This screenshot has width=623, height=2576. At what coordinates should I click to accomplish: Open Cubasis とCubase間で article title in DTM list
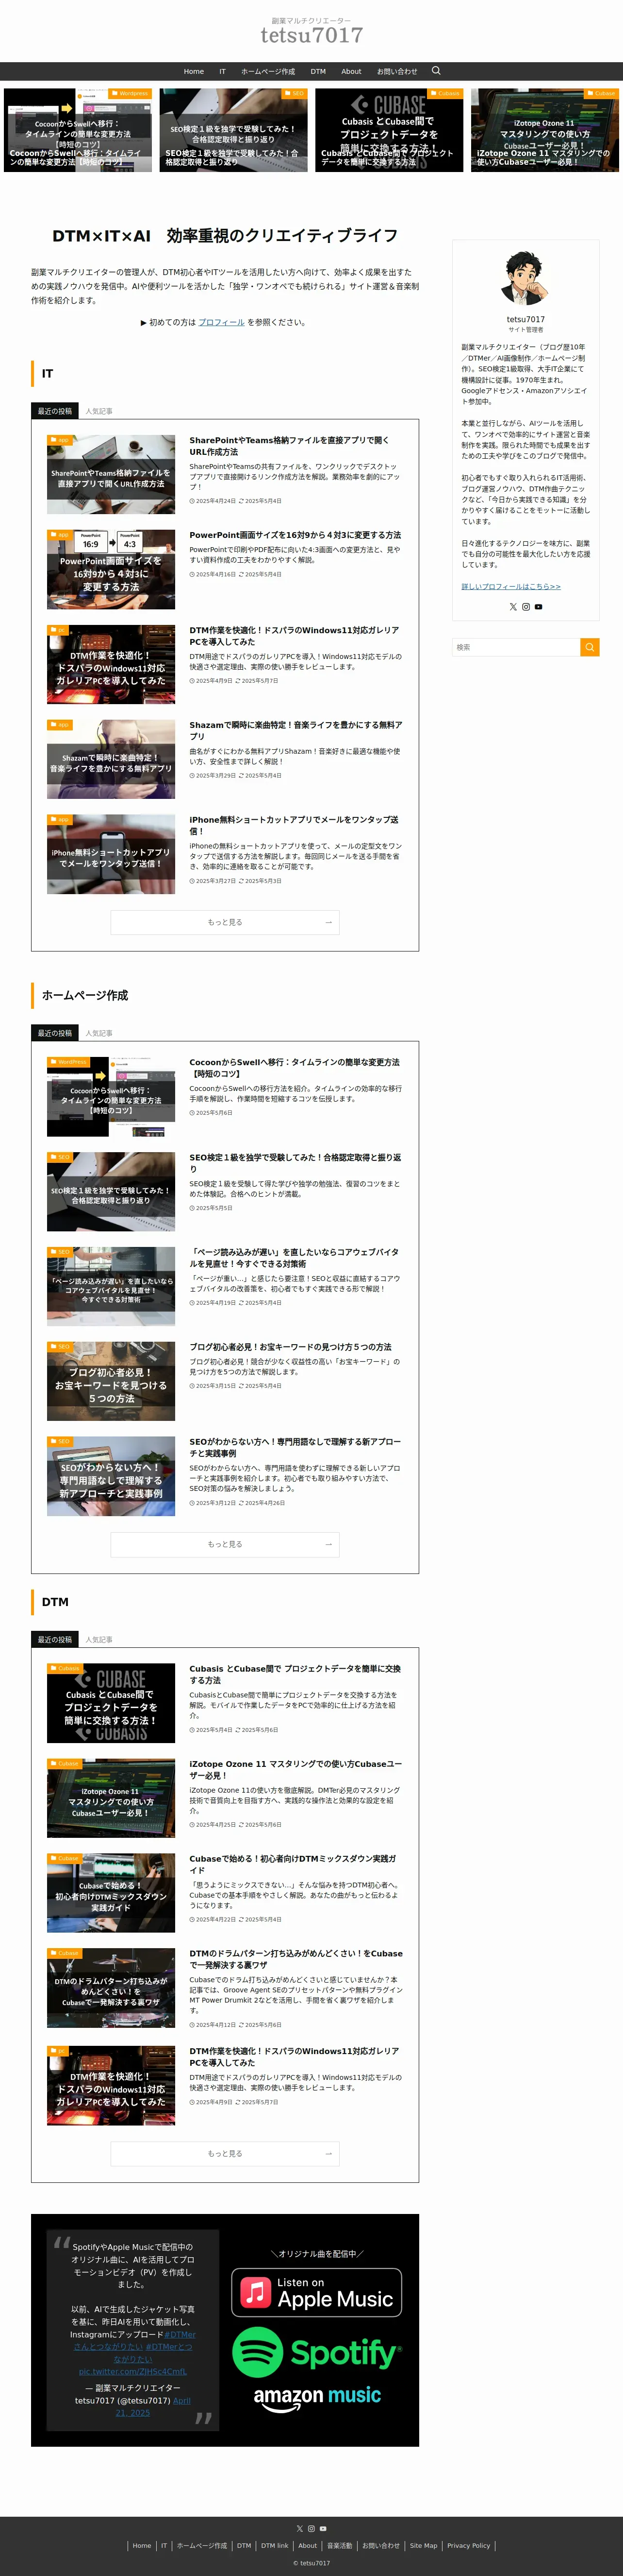(295, 1674)
